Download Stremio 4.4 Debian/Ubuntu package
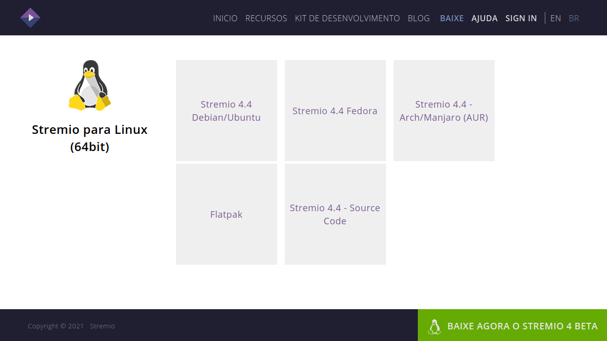The image size is (607, 341). click(227, 111)
